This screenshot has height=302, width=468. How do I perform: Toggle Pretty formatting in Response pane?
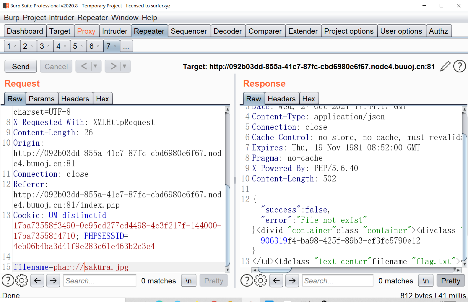[451, 280]
